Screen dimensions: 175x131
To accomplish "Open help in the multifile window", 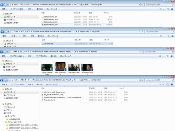I will [x=172, y=56].
